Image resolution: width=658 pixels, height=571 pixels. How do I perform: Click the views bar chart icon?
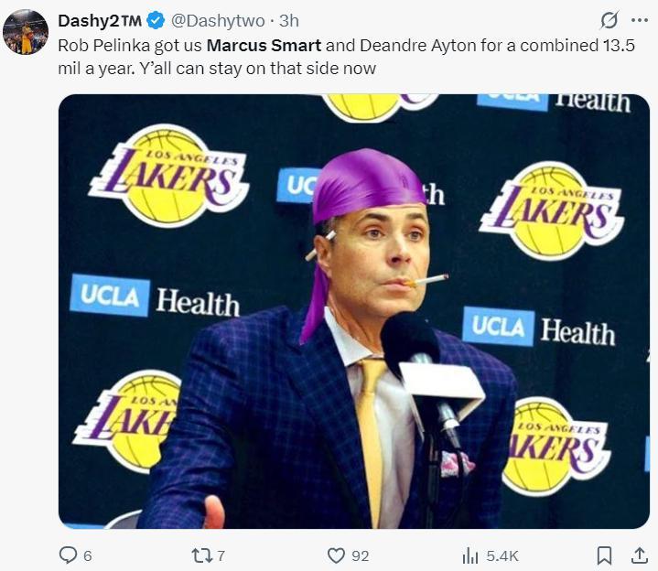point(470,555)
